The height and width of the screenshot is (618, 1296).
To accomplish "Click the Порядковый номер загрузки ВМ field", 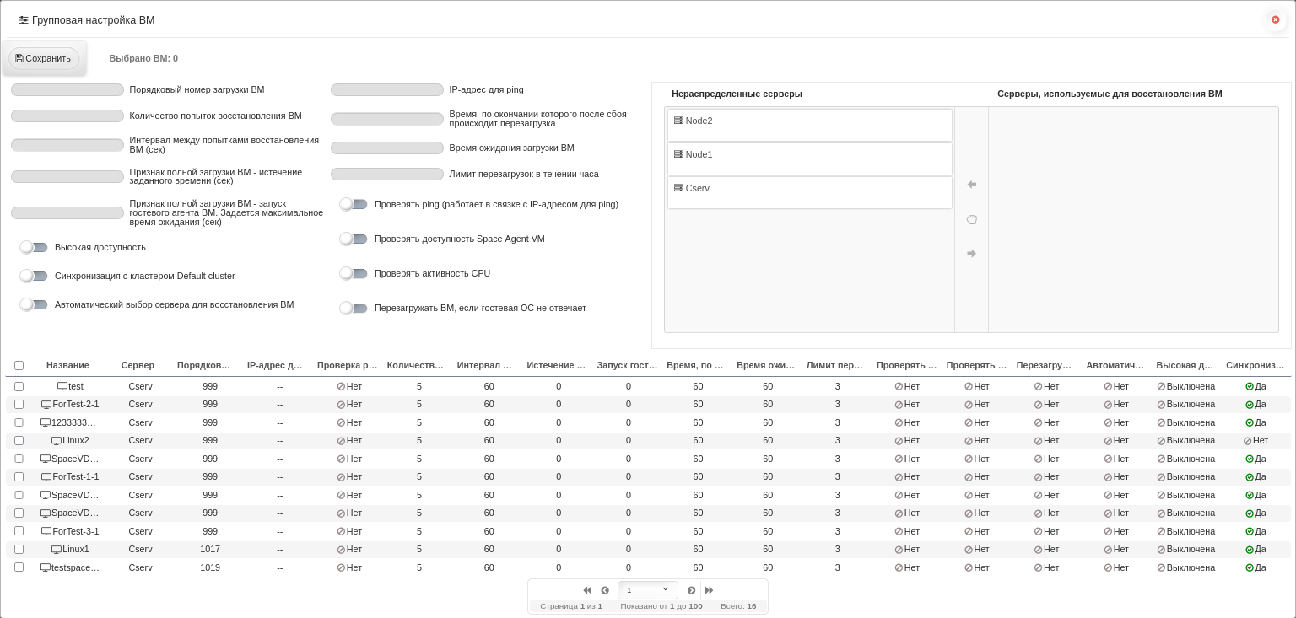I will [67, 89].
